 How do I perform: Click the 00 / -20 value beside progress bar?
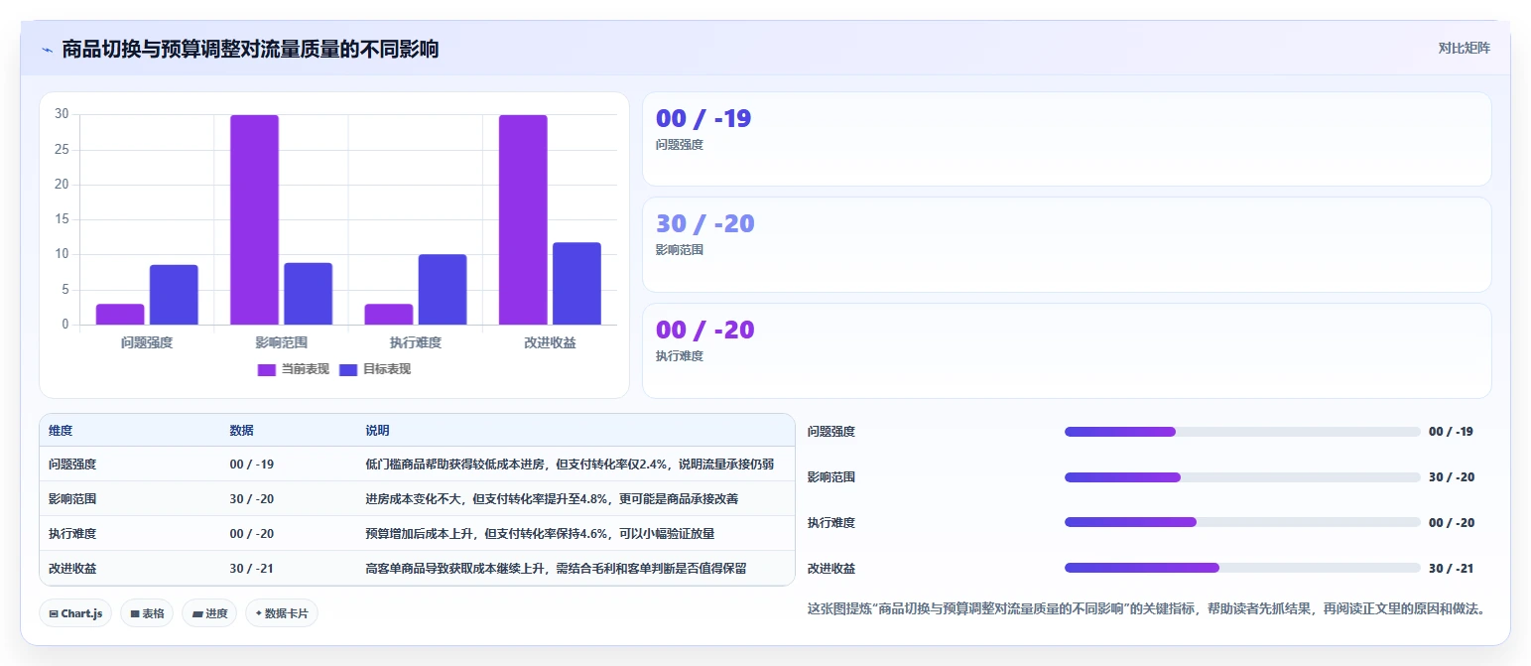tap(1452, 523)
